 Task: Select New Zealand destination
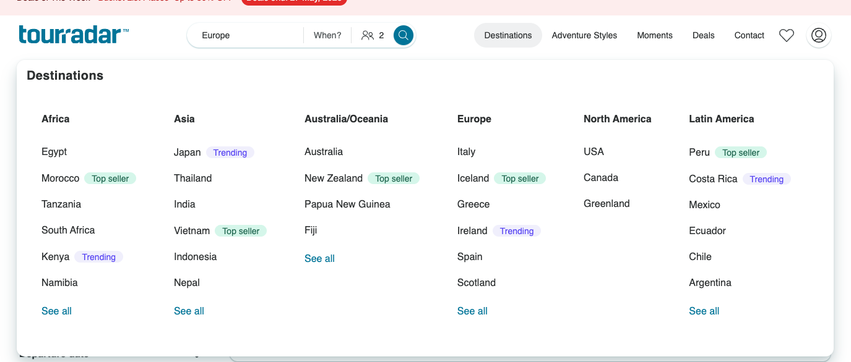pyautogui.click(x=334, y=178)
